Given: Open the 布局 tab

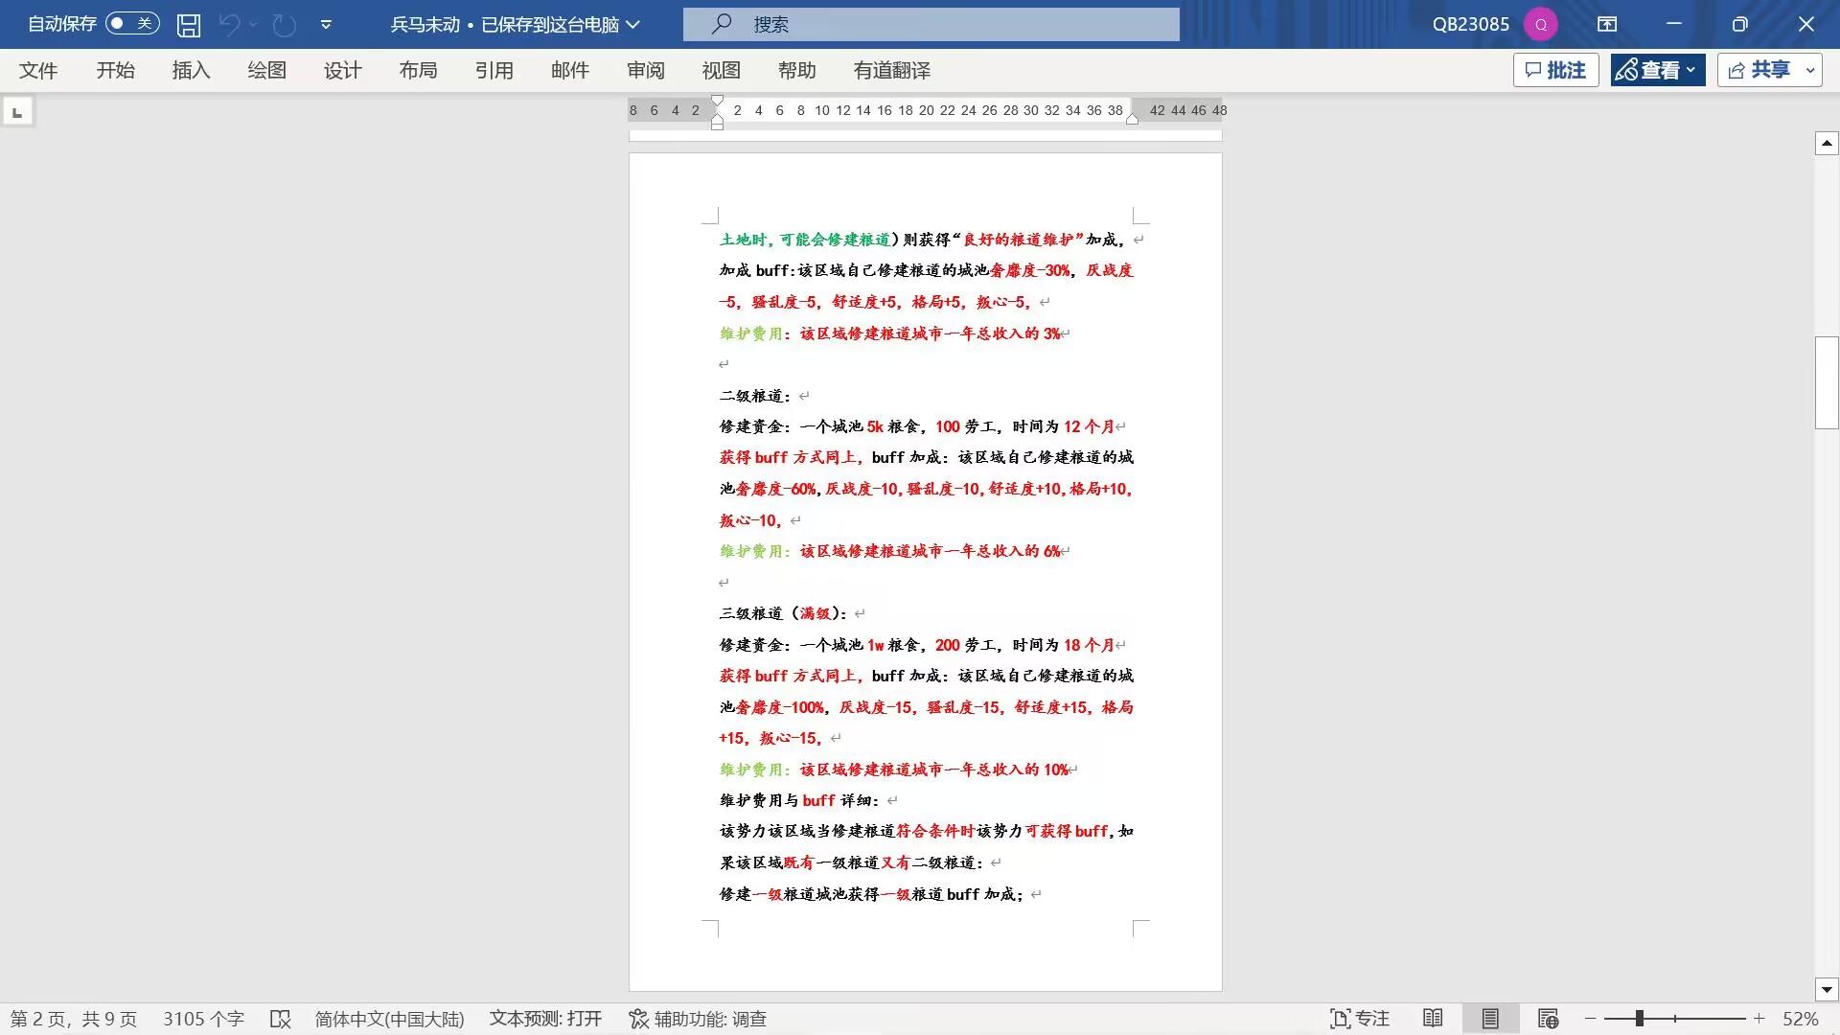Looking at the screenshot, I should click(x=418, y=70).
